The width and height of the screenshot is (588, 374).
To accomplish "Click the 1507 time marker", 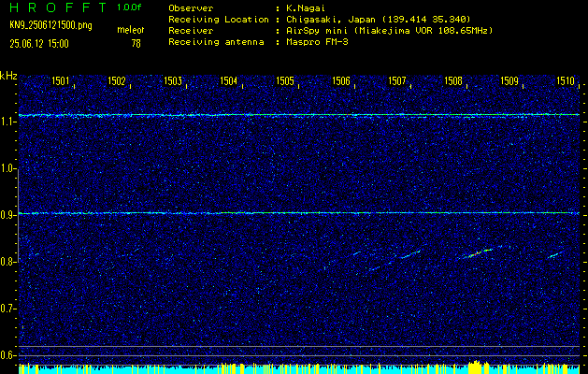I will coord(397,80).
